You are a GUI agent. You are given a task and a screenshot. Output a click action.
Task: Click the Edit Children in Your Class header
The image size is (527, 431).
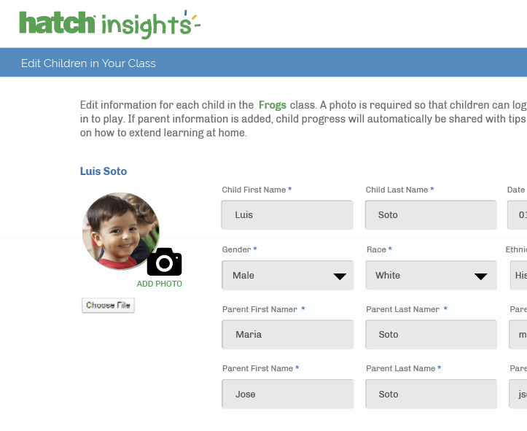click(88, 63)
